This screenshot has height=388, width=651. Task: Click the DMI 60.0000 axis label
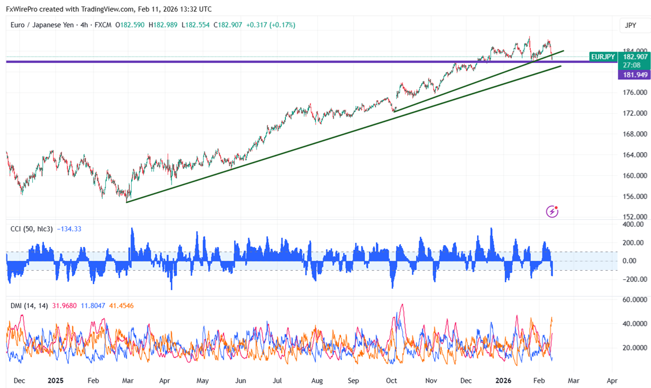[635, 300]
